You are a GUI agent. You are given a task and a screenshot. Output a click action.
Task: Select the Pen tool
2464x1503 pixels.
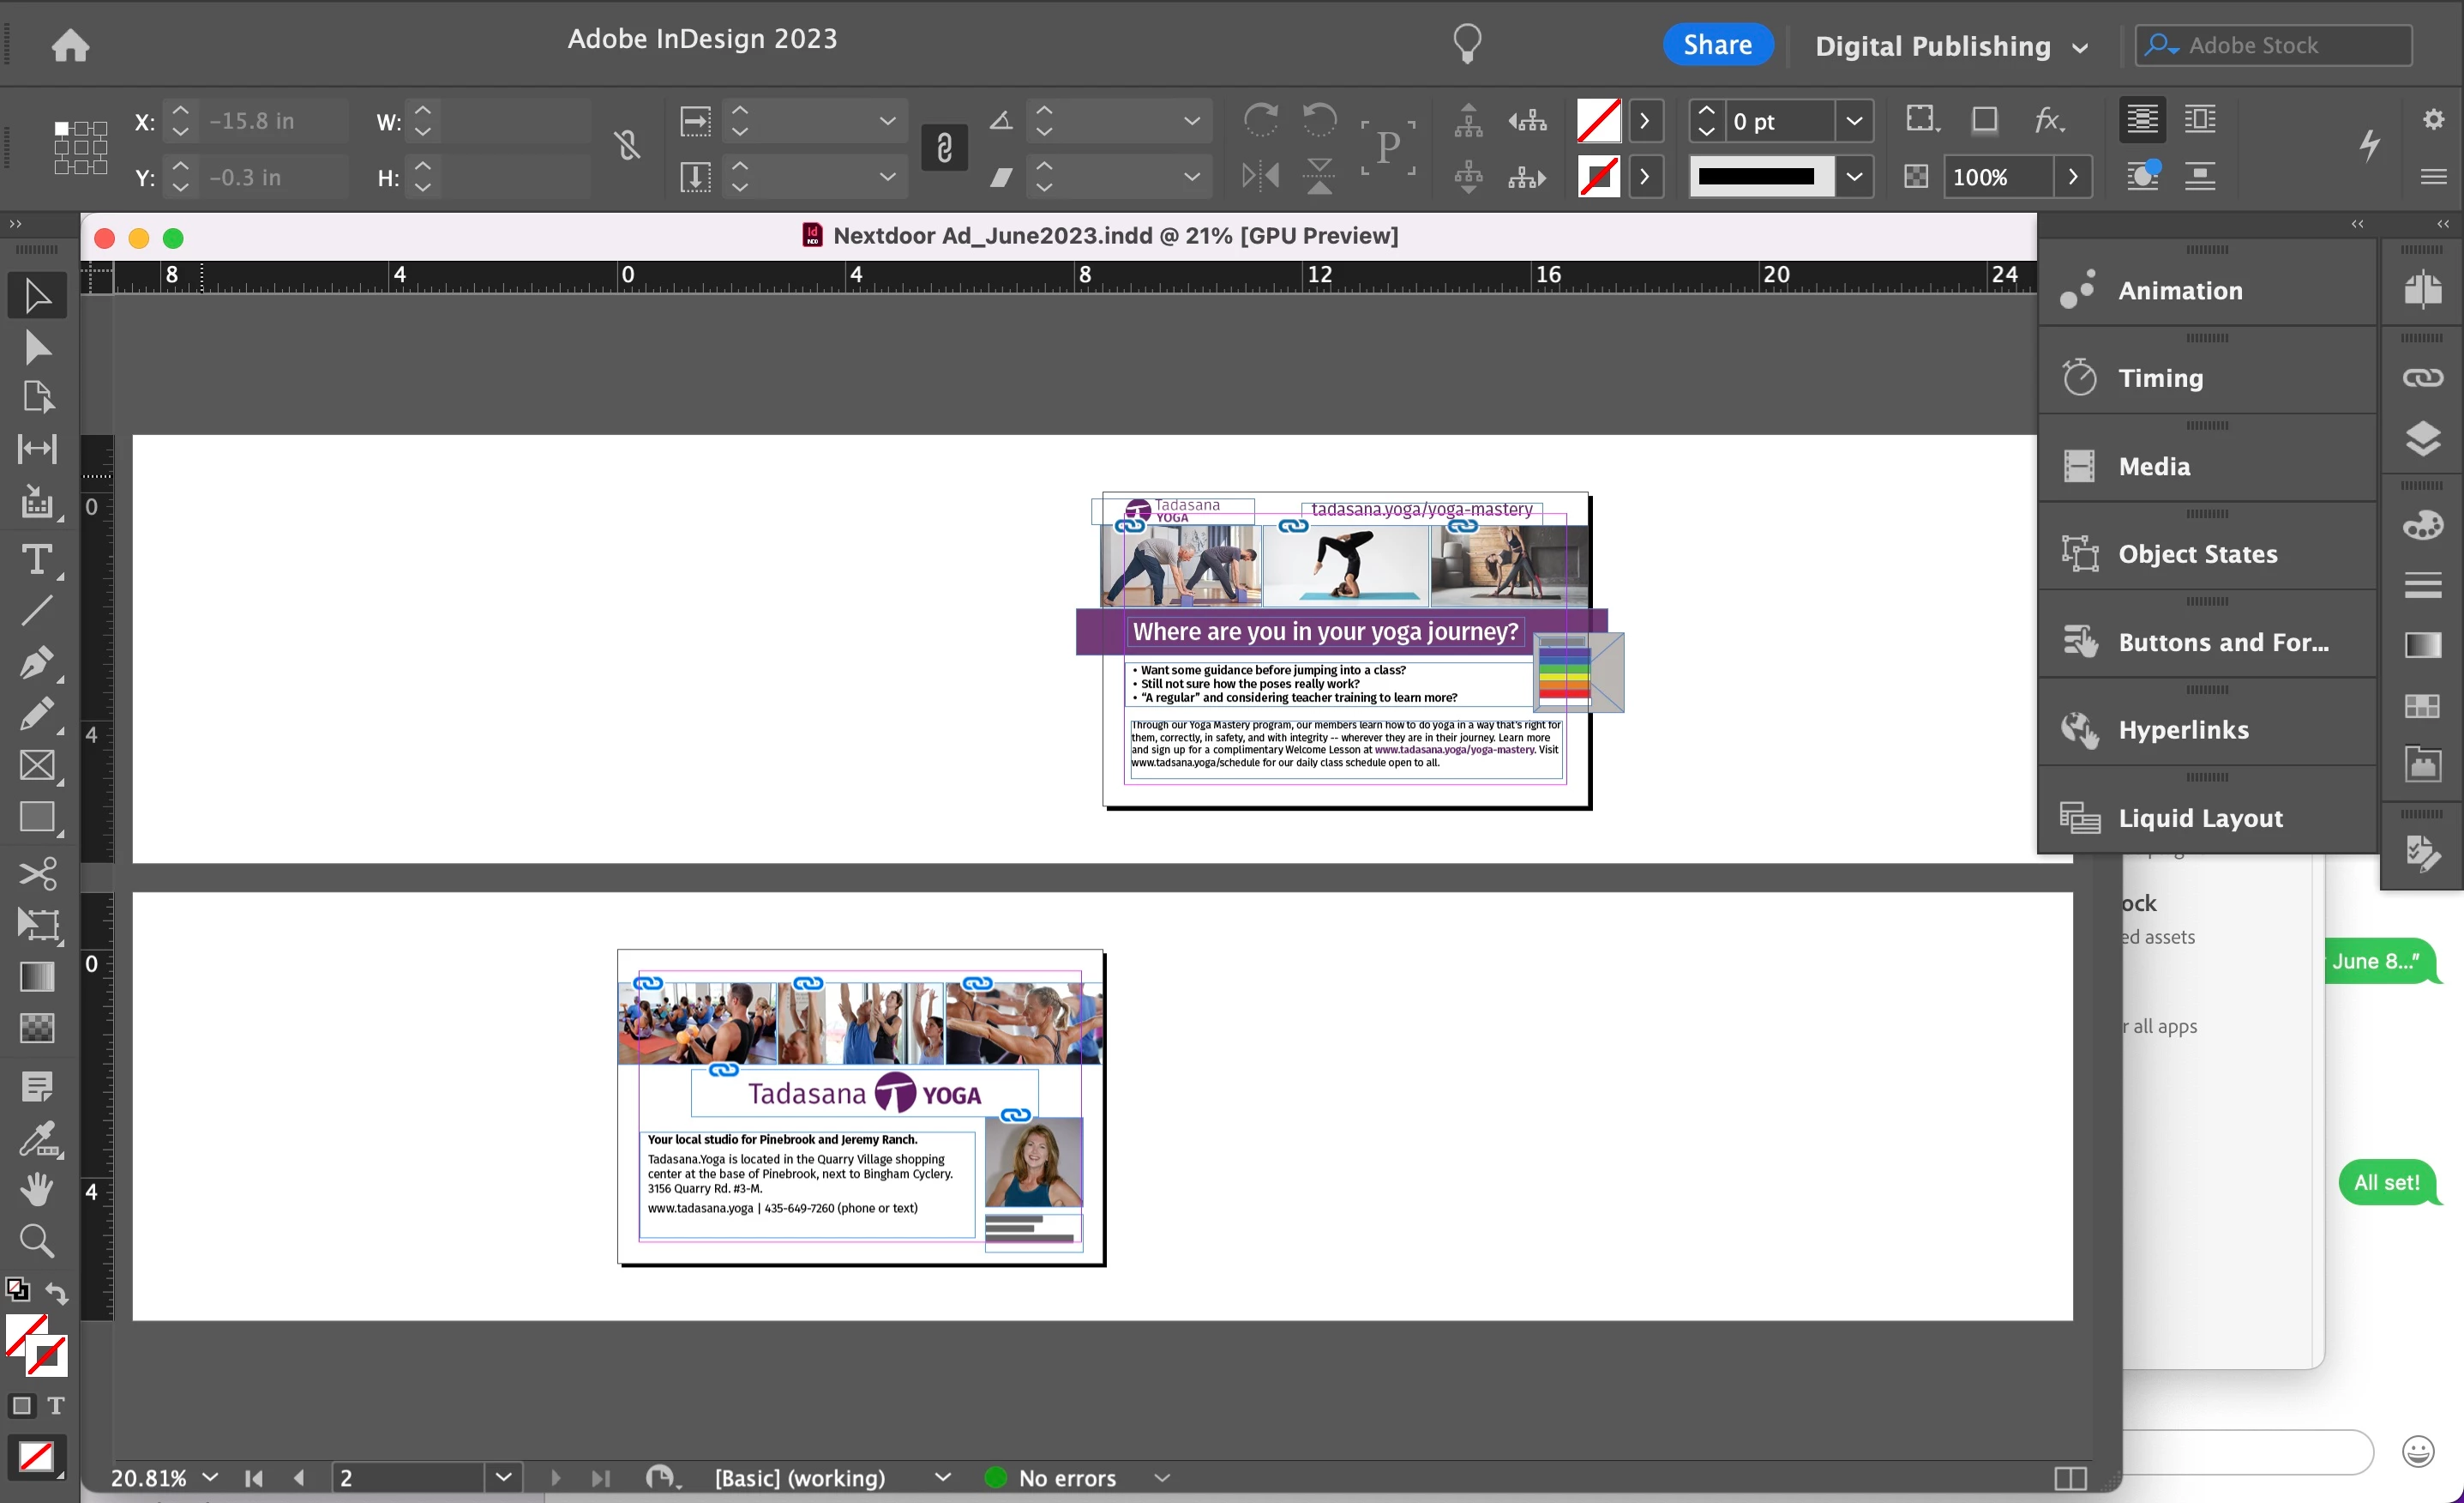tap(37, 662)
